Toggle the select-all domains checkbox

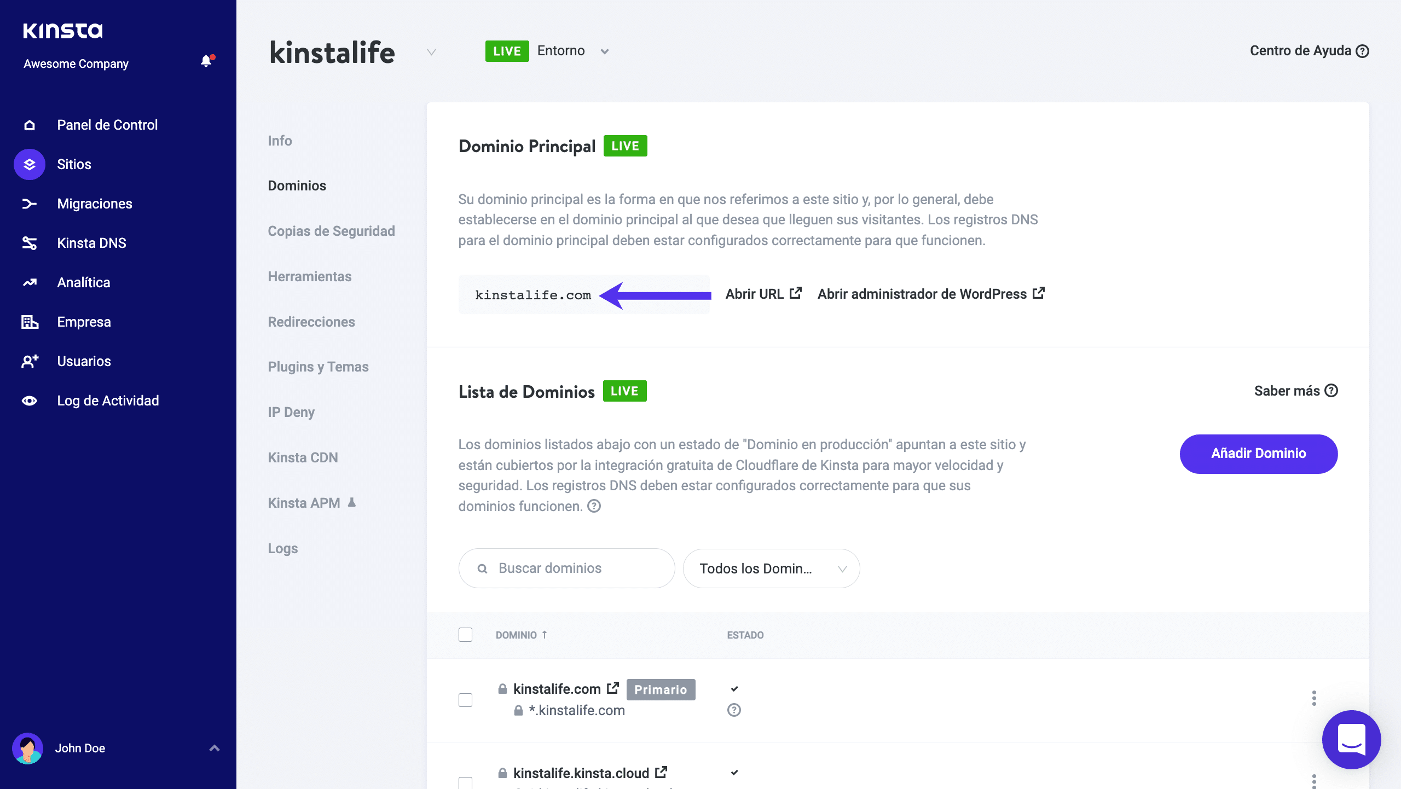click(465, 635)
